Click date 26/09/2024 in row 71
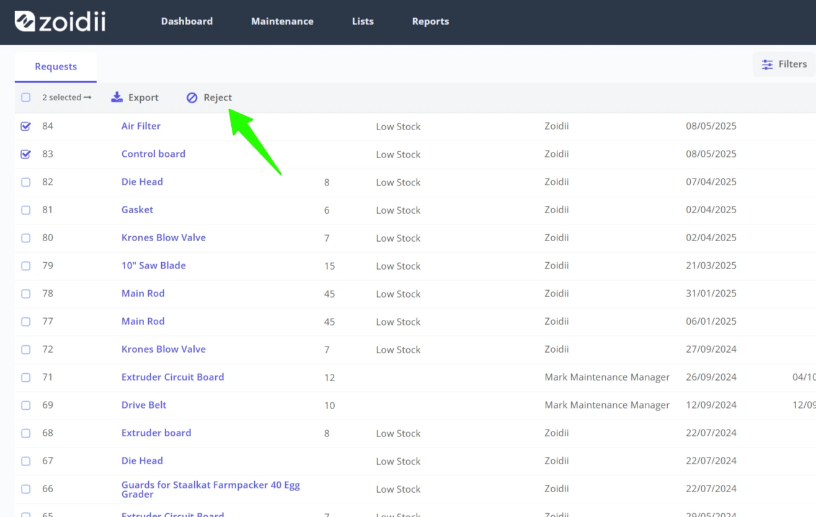Image resolution: width=816 pixels, height=517 pixels. [x=711, y=378]
